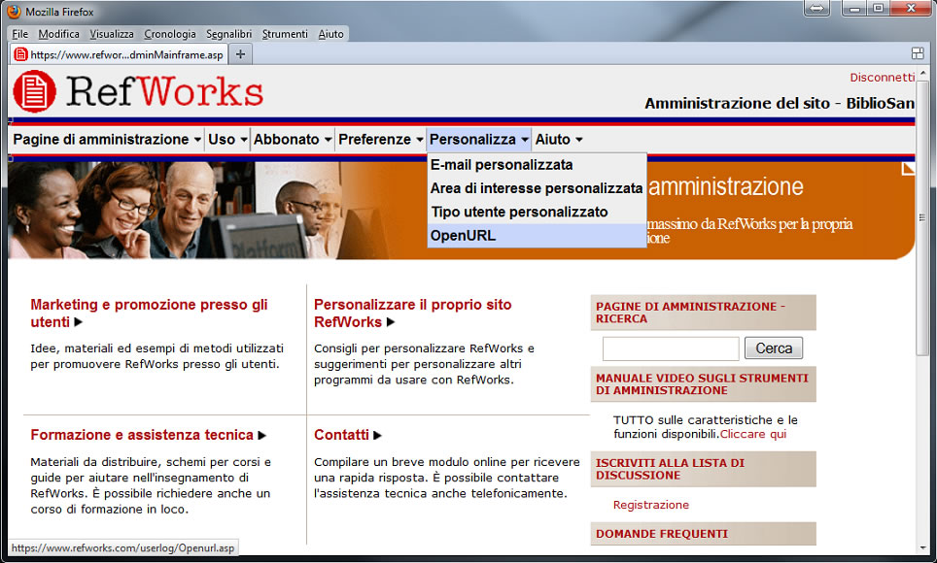Open the Segnalibri menu
The image size is (937, 563).
[x=228, y=34]
